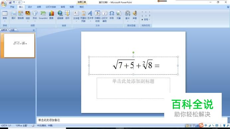The image size is (230, 129).
Task: Open the Clip Art (剪贴画) pane
Action: [x=21, y=15]
